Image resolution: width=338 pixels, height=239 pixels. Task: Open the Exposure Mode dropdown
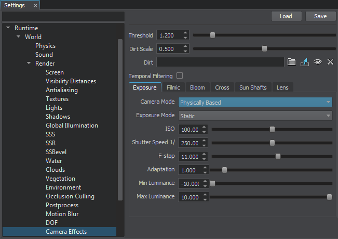tap(255, 116)
